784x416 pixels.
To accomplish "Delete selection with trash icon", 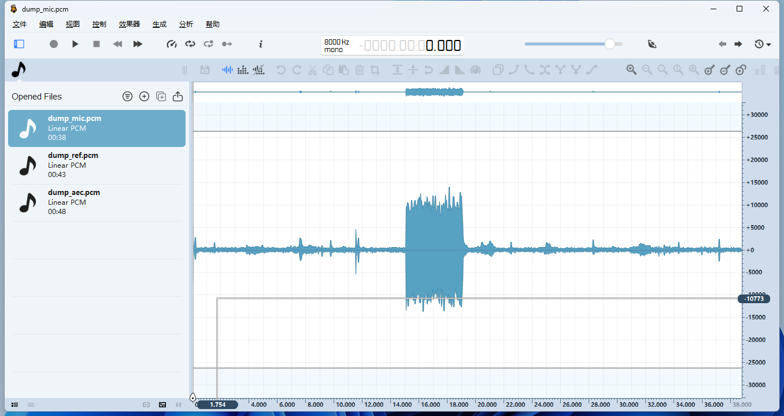I will 359,70.
